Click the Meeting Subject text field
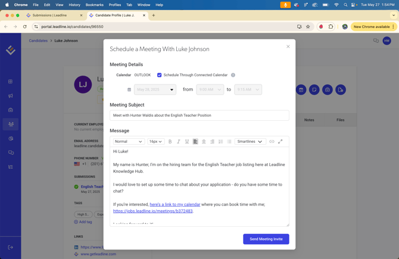Image resolution: width=399 pixels, height=259 pixels. [x=199, y=116]
